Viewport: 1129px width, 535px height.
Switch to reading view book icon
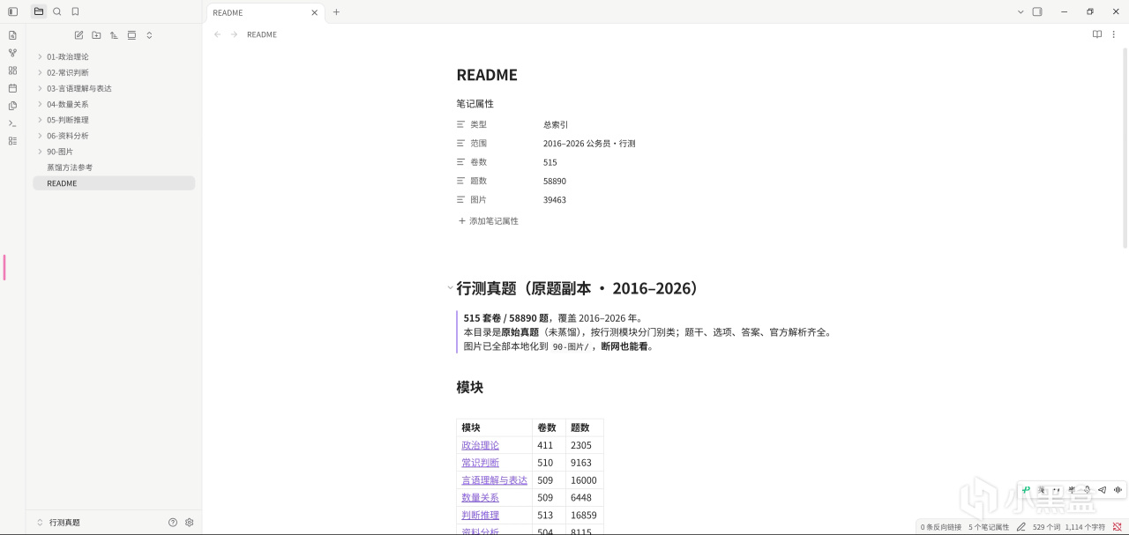point(1097,34)
